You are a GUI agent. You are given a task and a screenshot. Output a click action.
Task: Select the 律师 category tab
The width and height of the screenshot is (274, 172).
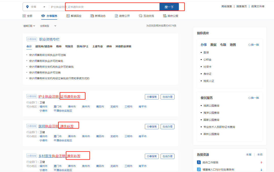pos(109,46)
